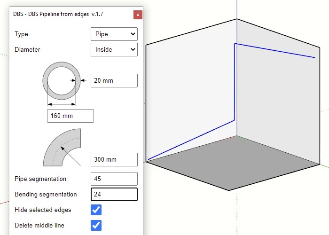
Task: Click the Type label text
Action: tap(21, 34)
